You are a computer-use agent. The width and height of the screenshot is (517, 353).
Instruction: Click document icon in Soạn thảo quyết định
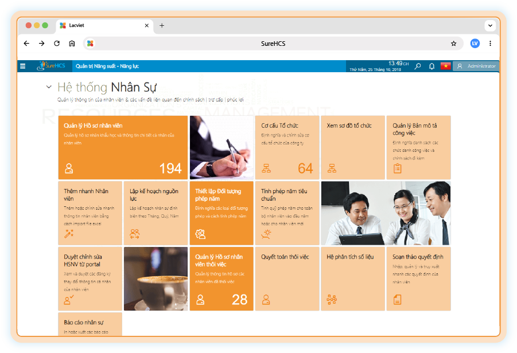coord(398,300)
